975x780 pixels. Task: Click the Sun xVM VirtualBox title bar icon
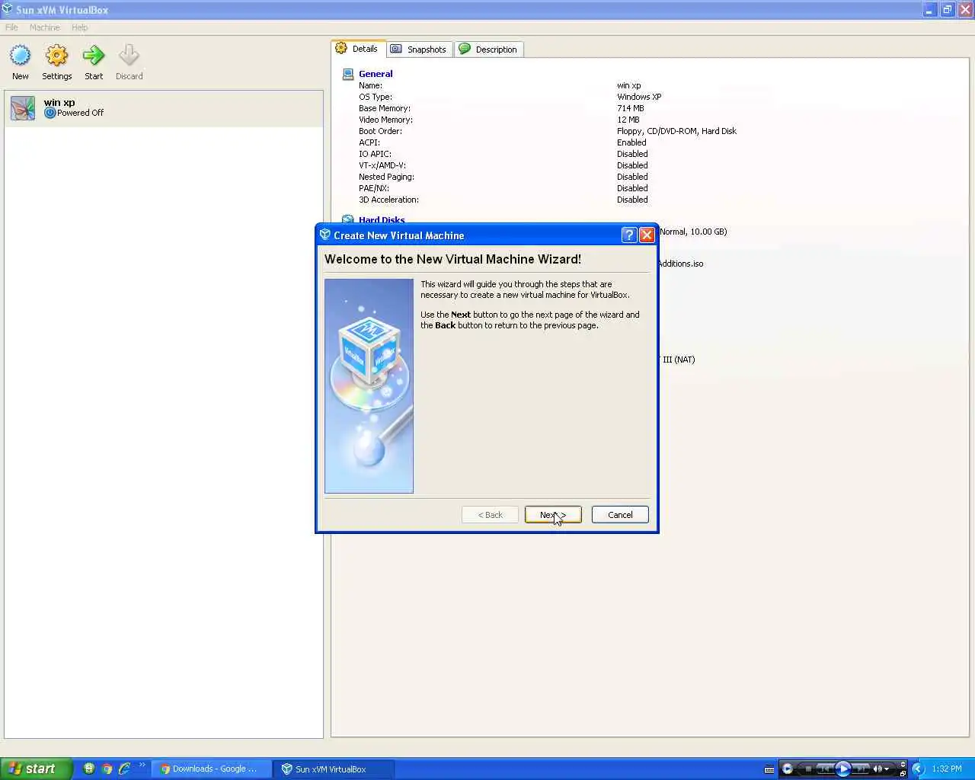click(x=7, y=9)
